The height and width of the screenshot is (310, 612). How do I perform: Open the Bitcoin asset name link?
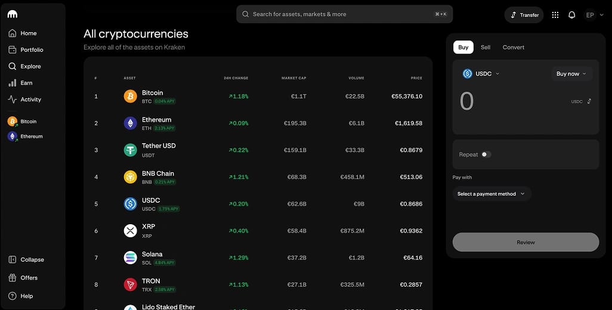(x=152, y=93)
